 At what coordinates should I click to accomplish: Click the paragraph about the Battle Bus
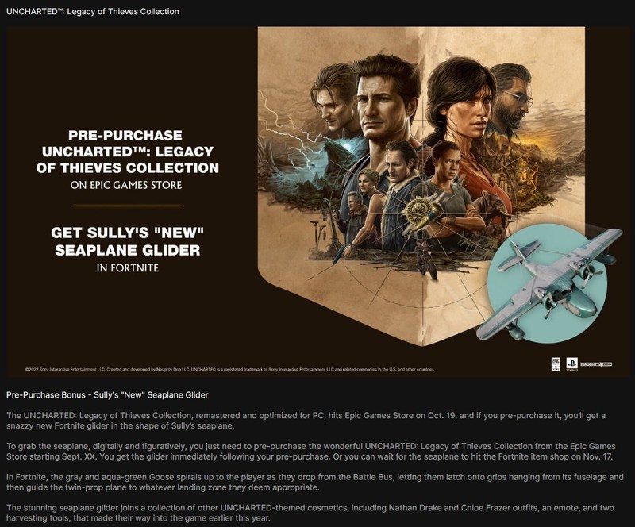(x=314, y=482)
